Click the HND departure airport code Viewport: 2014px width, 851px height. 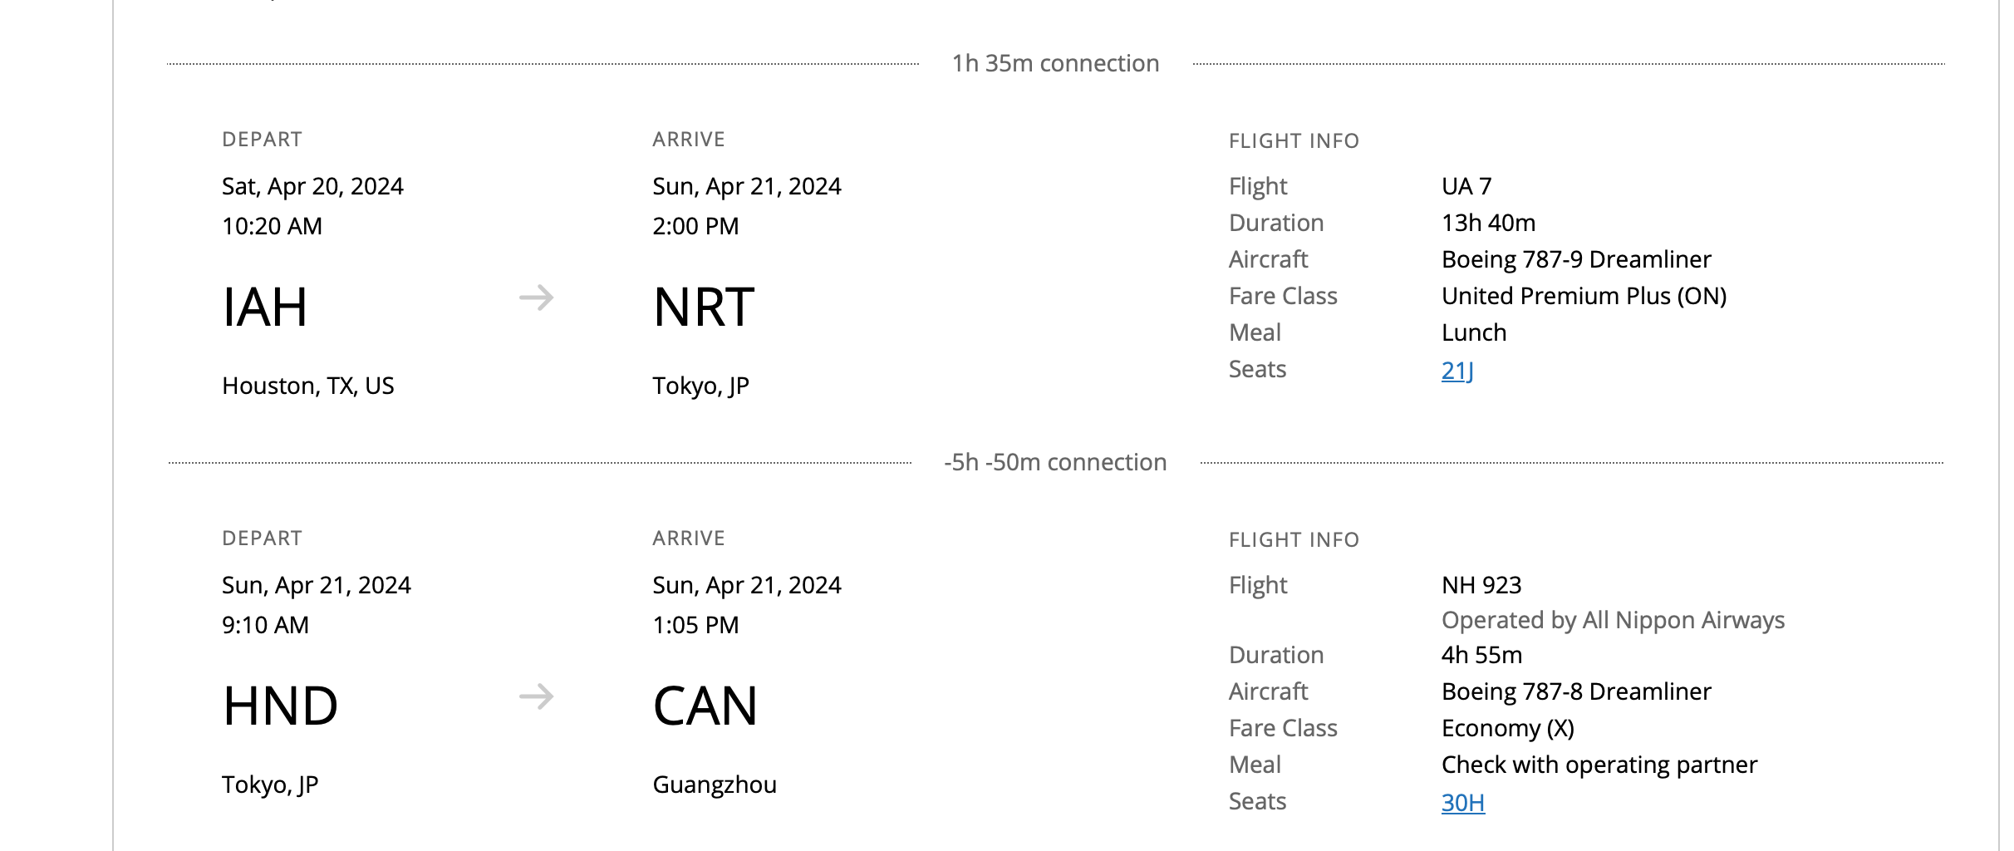(280, 706)
